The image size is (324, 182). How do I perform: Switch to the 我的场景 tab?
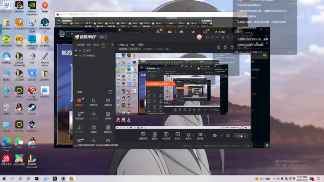81,45
